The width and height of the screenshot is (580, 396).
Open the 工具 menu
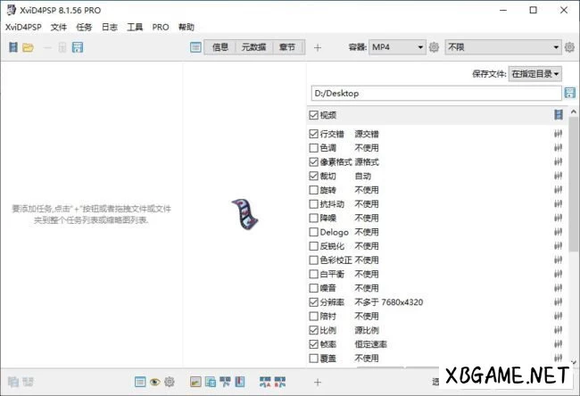(135, 28)
